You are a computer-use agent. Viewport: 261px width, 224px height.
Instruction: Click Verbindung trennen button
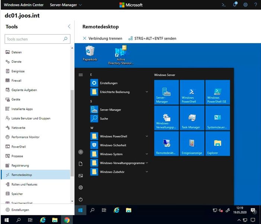(x=102, y=38)
